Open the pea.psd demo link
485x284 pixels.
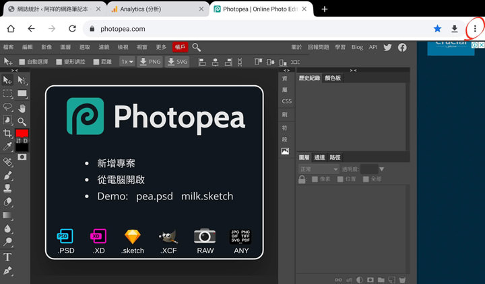point(155,197)
